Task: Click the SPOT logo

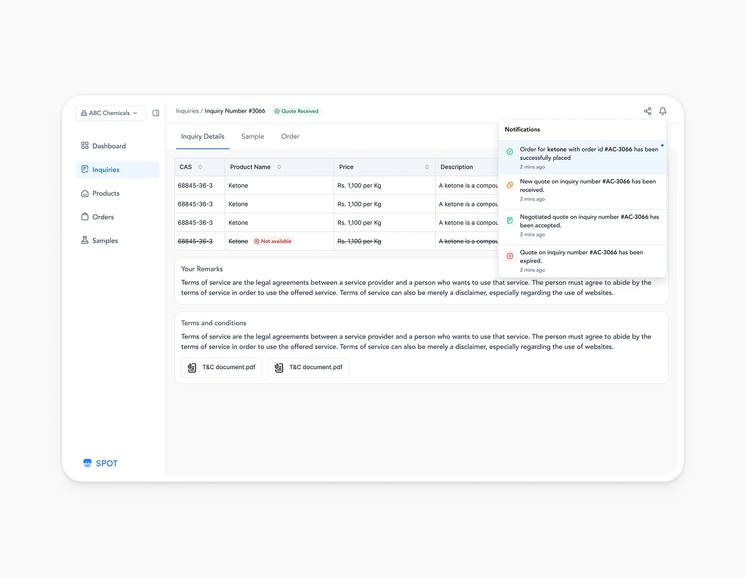Action: tap(100, 463)
